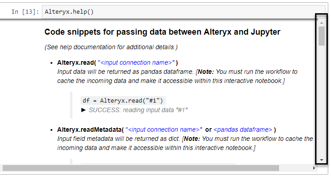This screenshot has height=176, width=331.
Task: Click the bold Note: under Alteryx.read
Action: tap(206, 72)
